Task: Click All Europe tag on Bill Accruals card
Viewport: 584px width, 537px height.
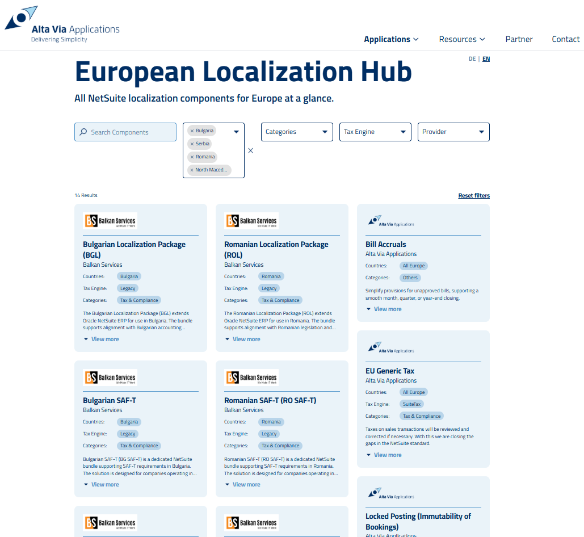Action: (413, 266)
